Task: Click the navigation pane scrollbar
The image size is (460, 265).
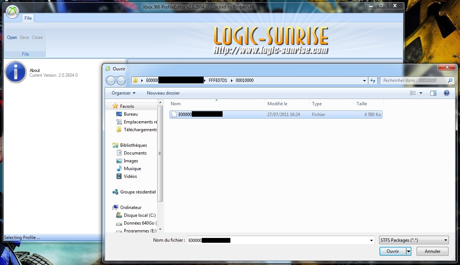Action: (x=160, y=153)
